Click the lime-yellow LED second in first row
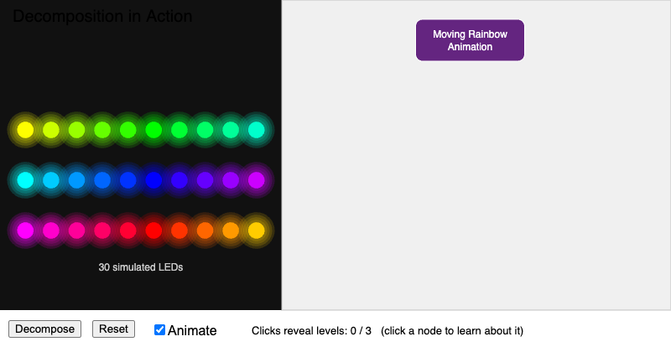The image size is (671, 352). (x=51, y=130)
